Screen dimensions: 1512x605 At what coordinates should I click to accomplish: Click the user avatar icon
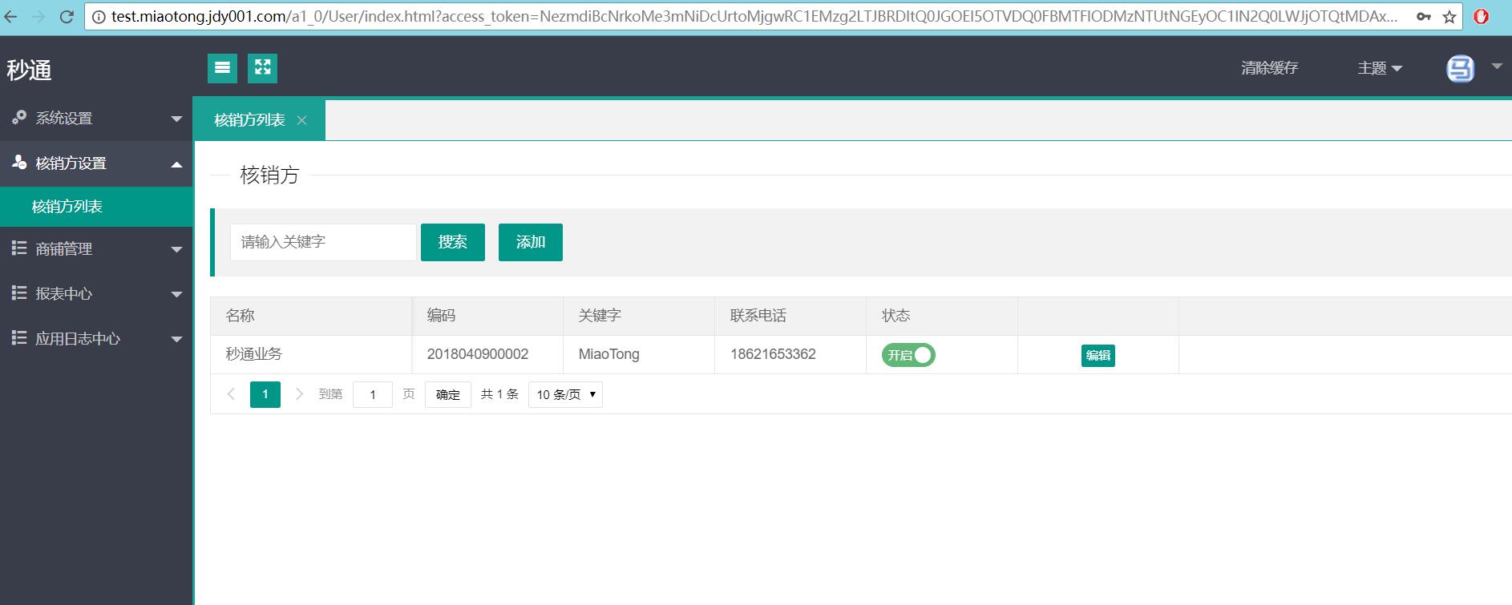1460,69
